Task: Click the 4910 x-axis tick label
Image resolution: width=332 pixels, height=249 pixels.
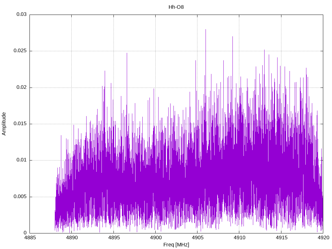Action: click(x=240, y=238)
